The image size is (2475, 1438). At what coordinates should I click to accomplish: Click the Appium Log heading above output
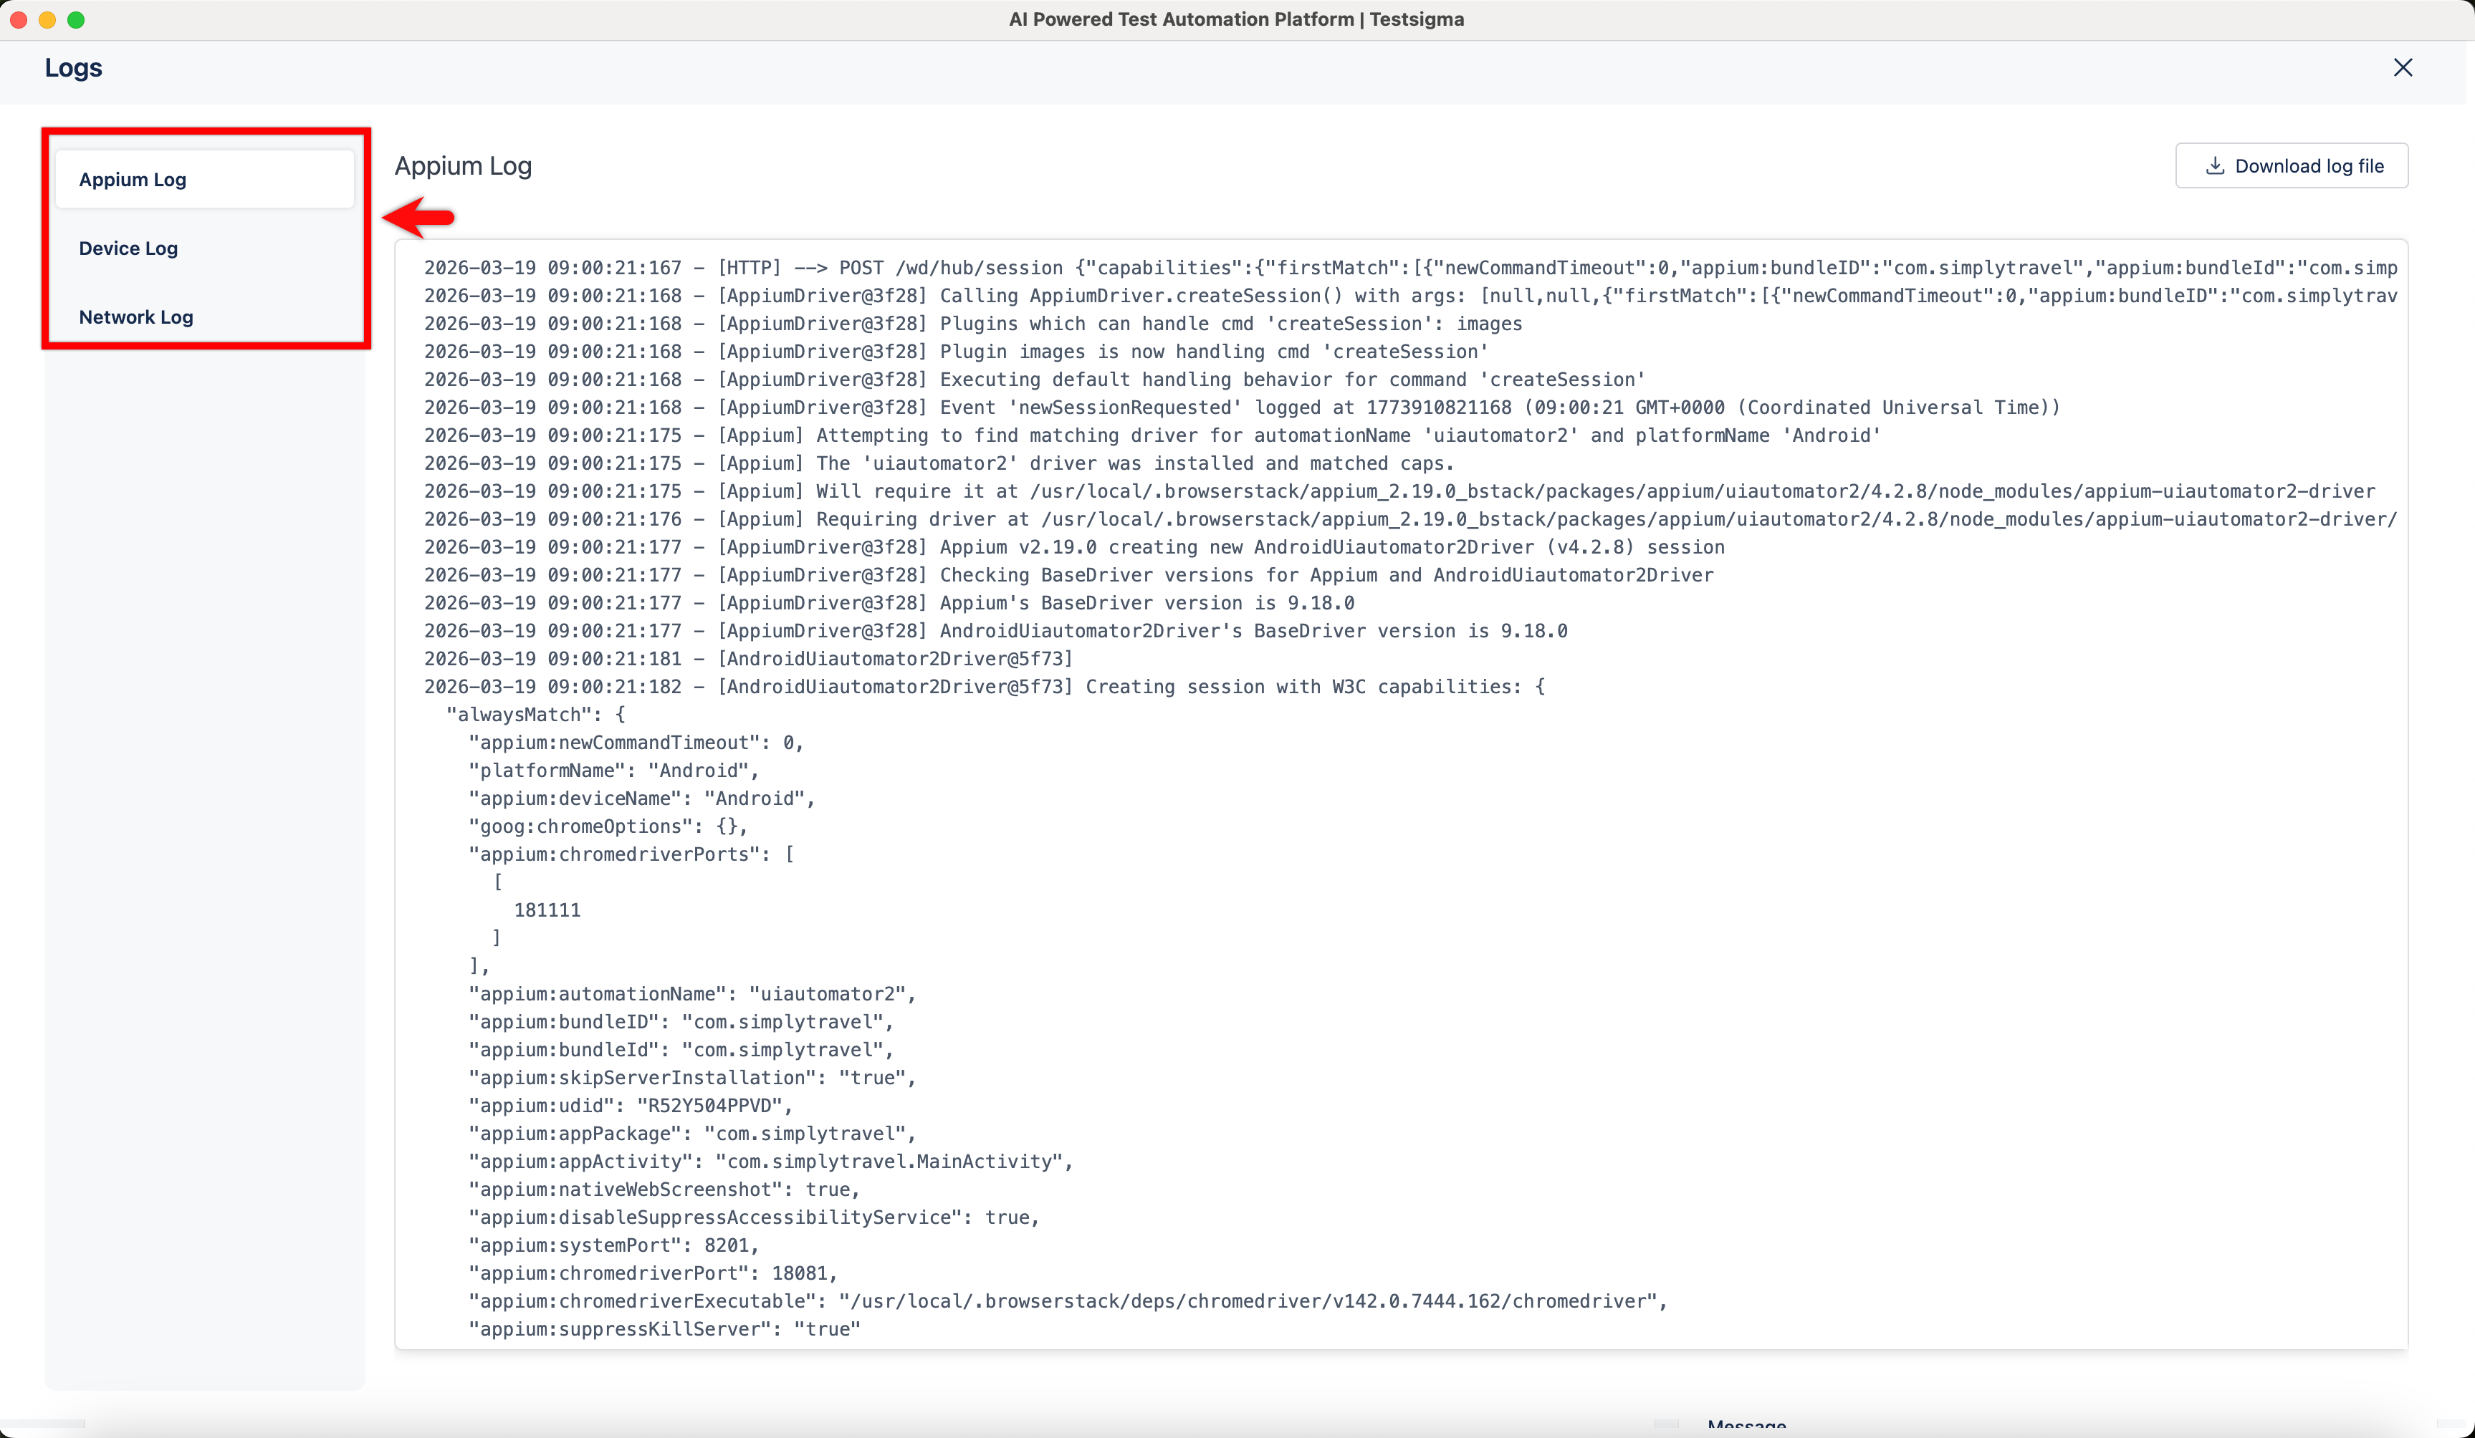click(463, 166)
